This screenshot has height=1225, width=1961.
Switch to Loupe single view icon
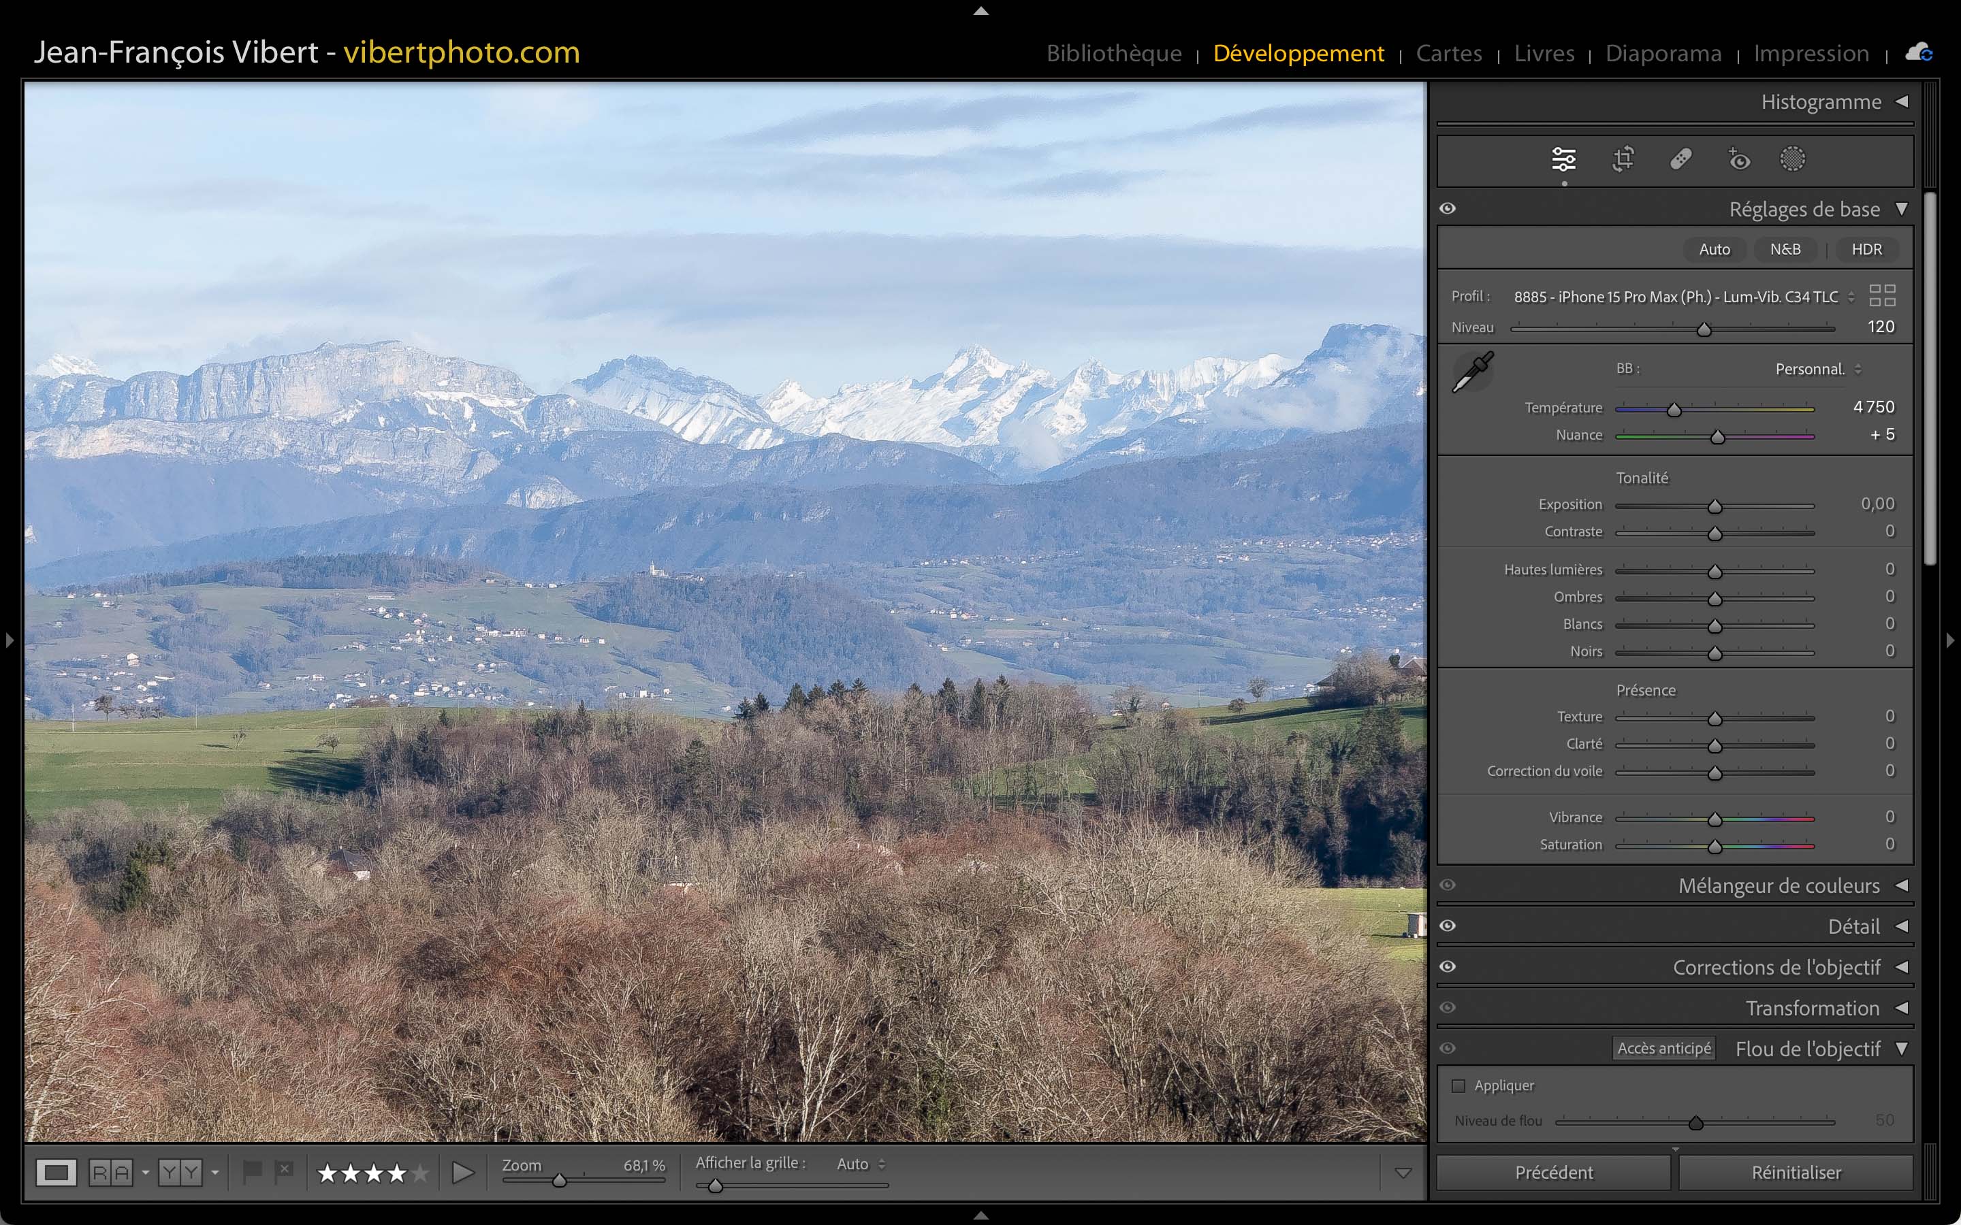click(x=56, y=1173)
